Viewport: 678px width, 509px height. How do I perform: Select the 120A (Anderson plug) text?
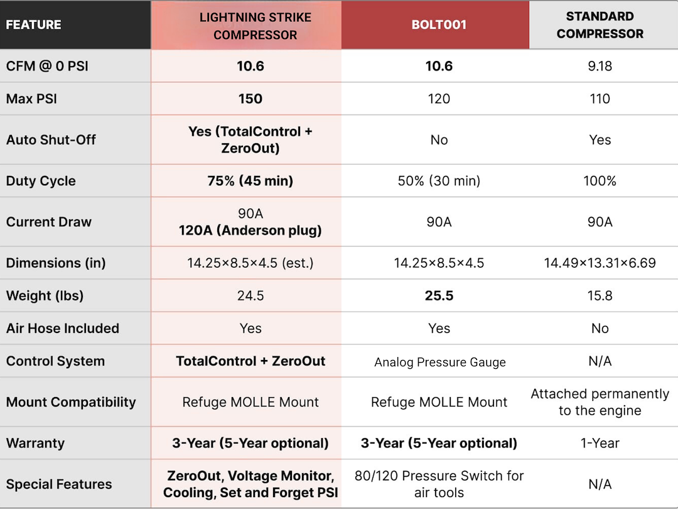(x=250, y=230)
